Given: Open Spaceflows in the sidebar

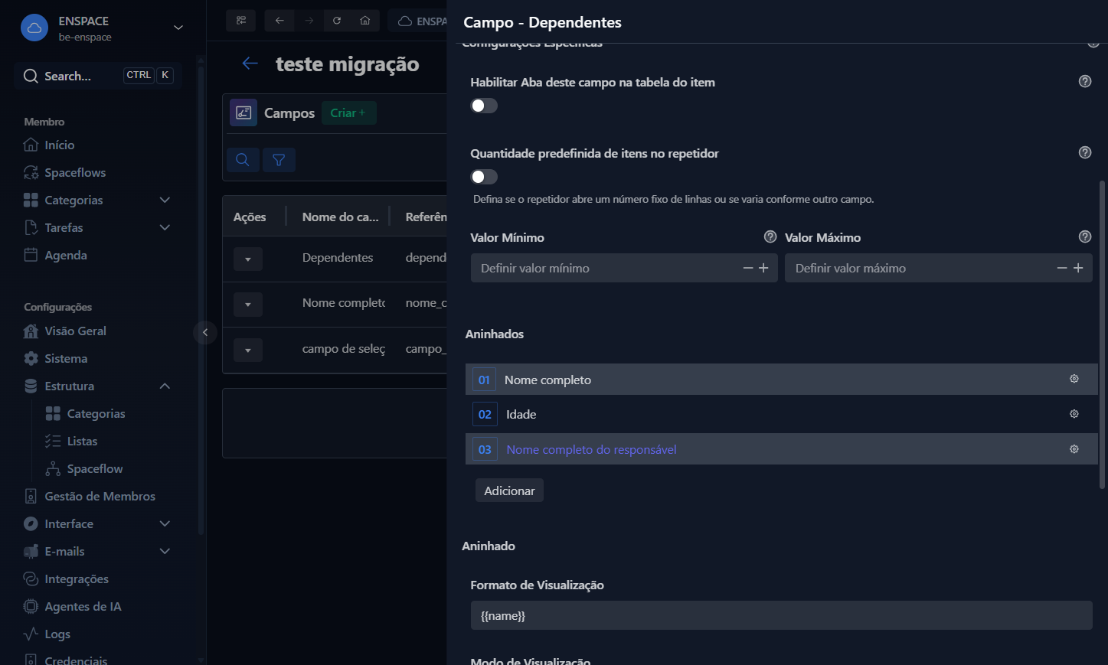Looking at the screenshot, I should point(64,172).
